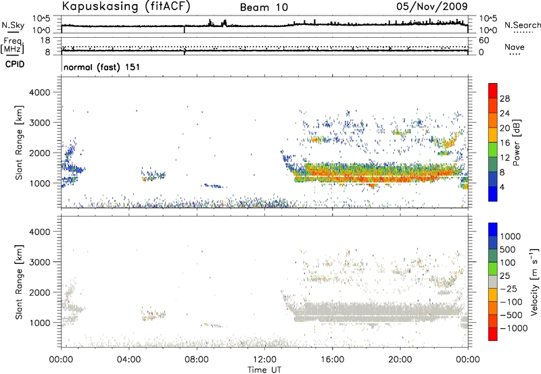Click the 'Velocity [m s-1]' colorbar label
The image size is (541, 374).
pyautogui.click(x=534, y=282)
